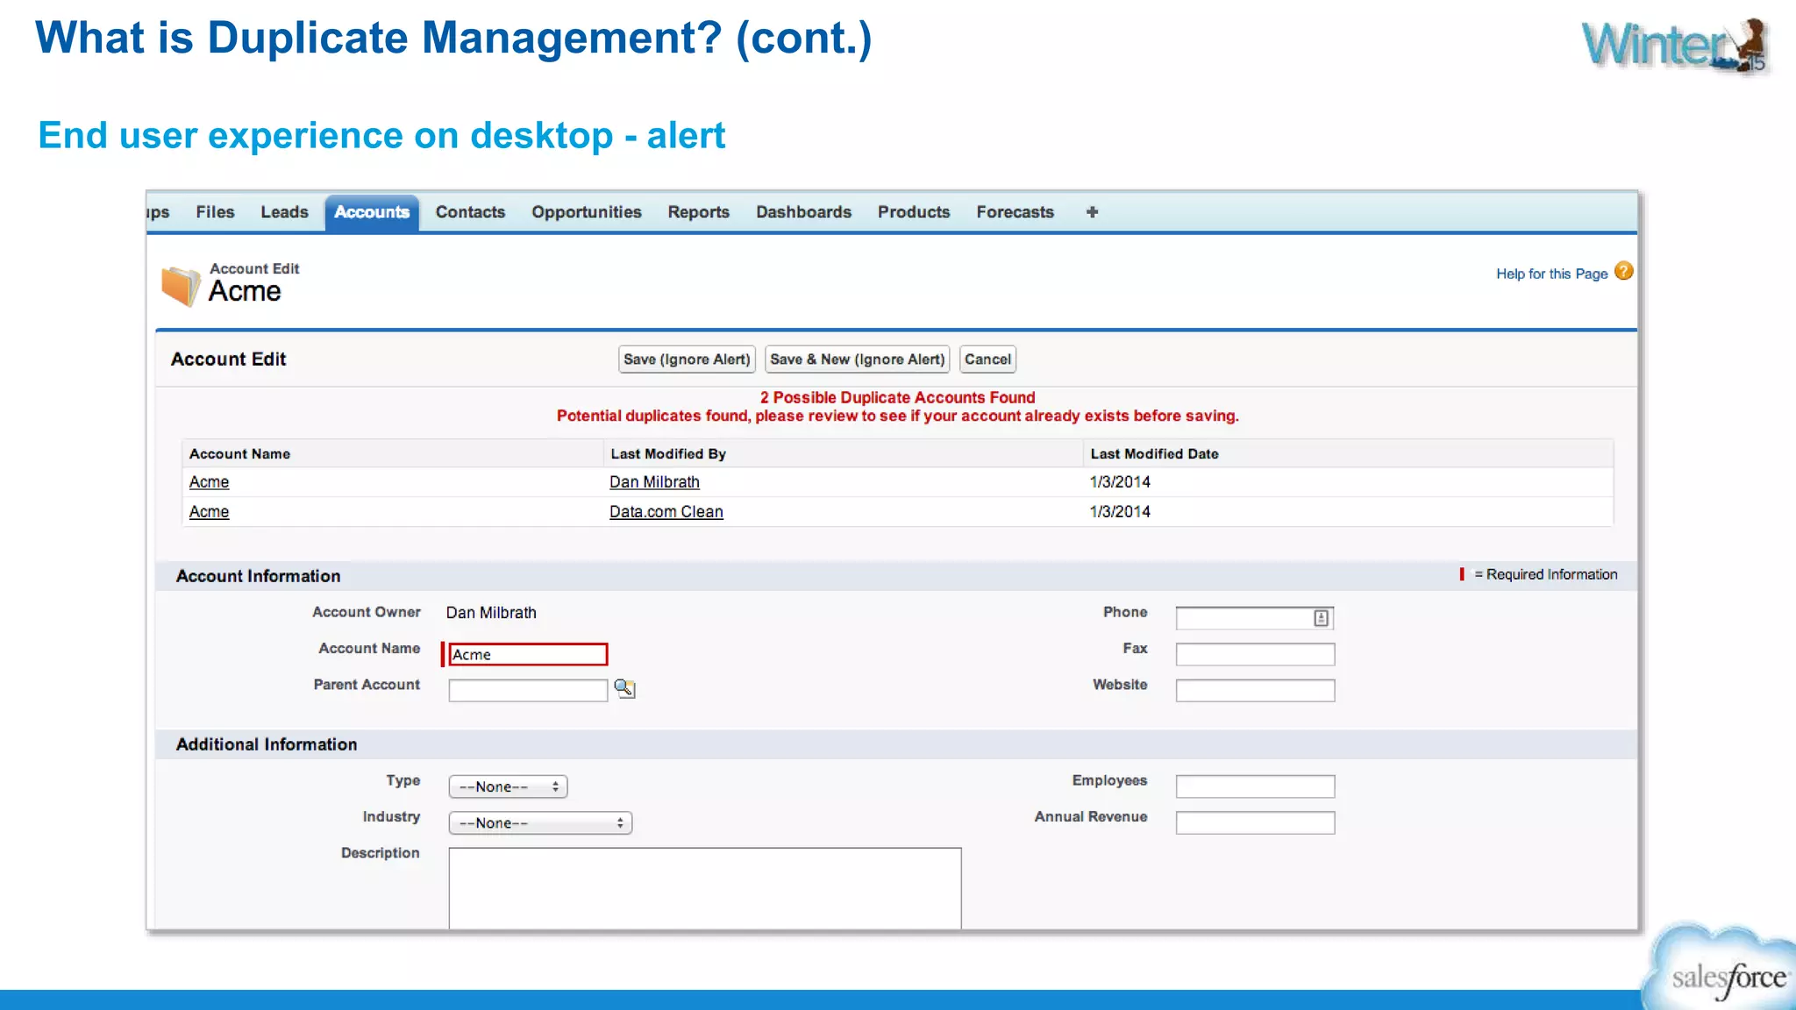1796x1010 pixels.
Task: Click the Fax input field
Action: 1255,654
